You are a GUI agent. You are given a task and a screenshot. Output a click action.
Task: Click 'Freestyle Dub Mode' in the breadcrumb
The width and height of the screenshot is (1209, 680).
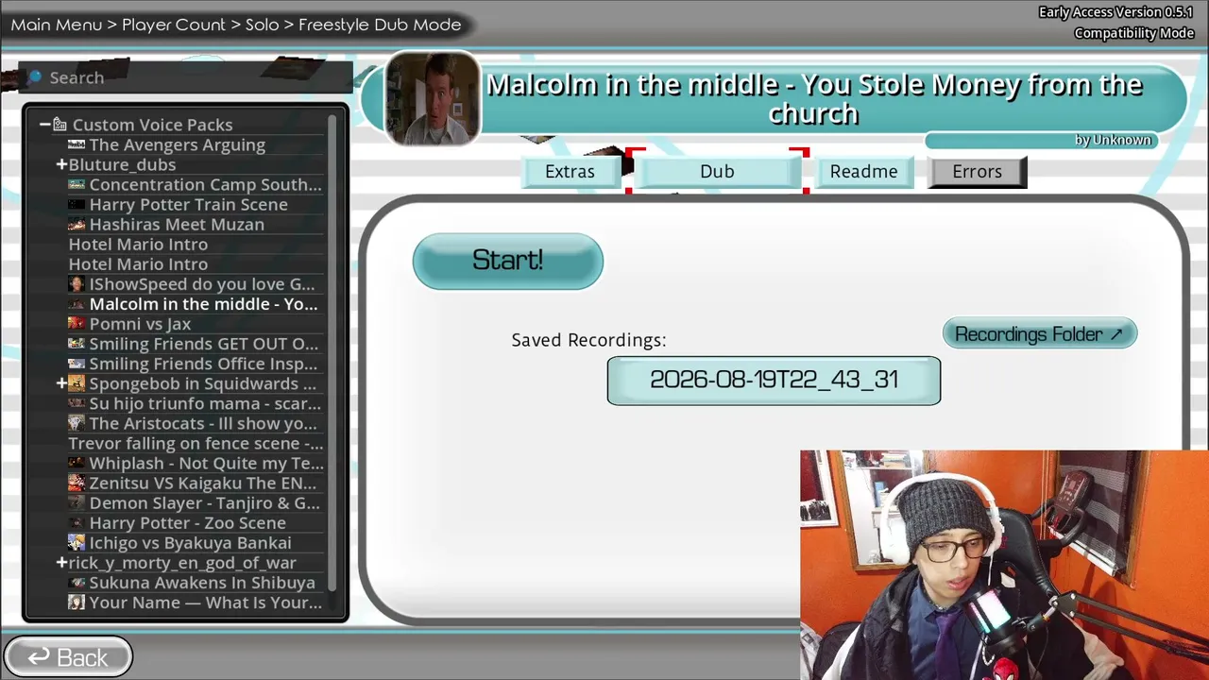380,25
